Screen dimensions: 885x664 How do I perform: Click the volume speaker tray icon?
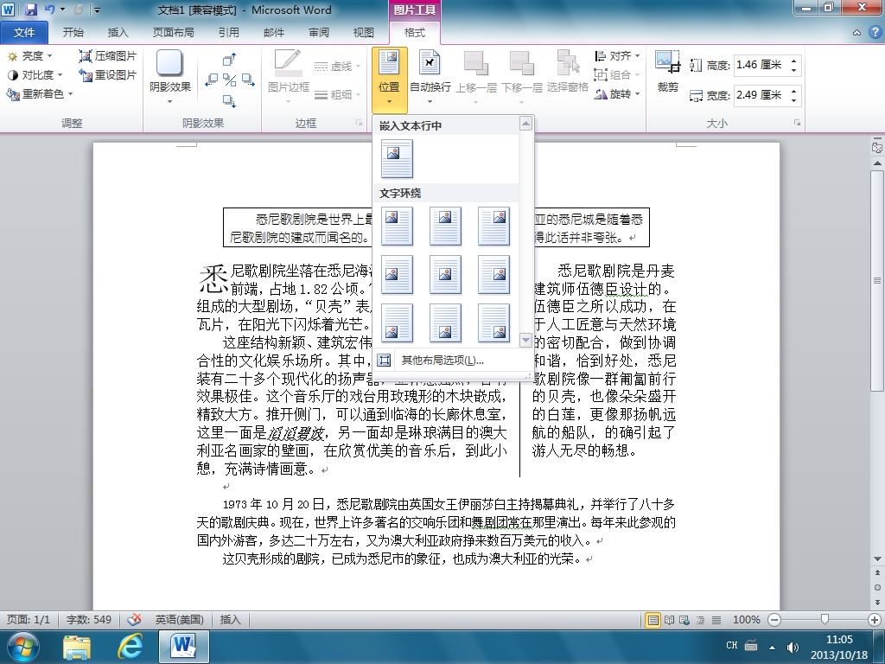[x=793, y=647]
